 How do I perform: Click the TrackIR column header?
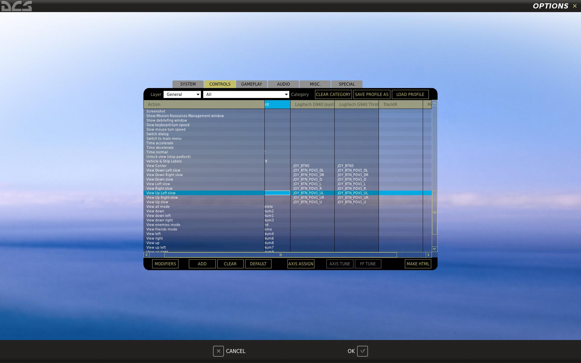(x=401, y=104)
